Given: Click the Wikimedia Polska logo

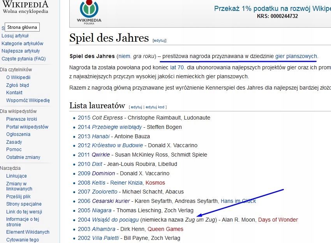Looking at the screenshot, I should [89, 12].
